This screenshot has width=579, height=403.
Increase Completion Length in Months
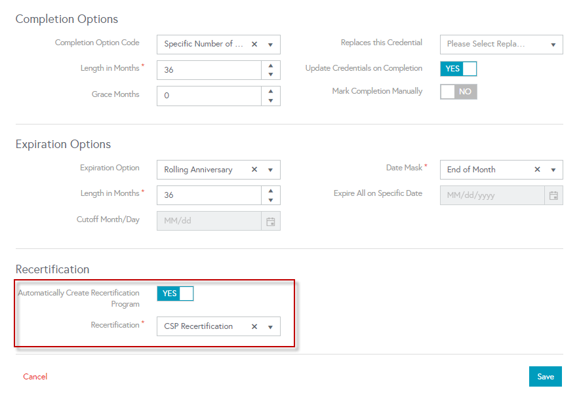[x=271, y=66]
